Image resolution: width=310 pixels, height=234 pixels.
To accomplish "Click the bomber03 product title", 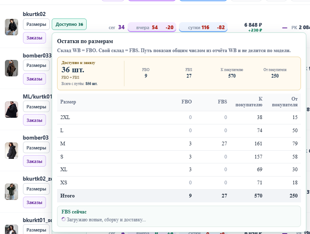I will [36, 138].
